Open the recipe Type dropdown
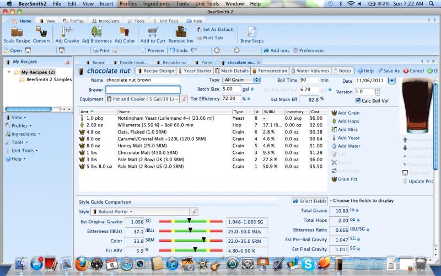This screenshot has width=441, height=276. pyautogui.click(x=241, y=80)
